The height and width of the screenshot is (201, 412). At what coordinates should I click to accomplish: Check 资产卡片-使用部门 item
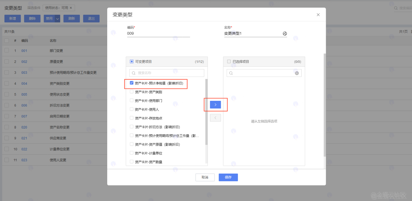pos(131,100)
